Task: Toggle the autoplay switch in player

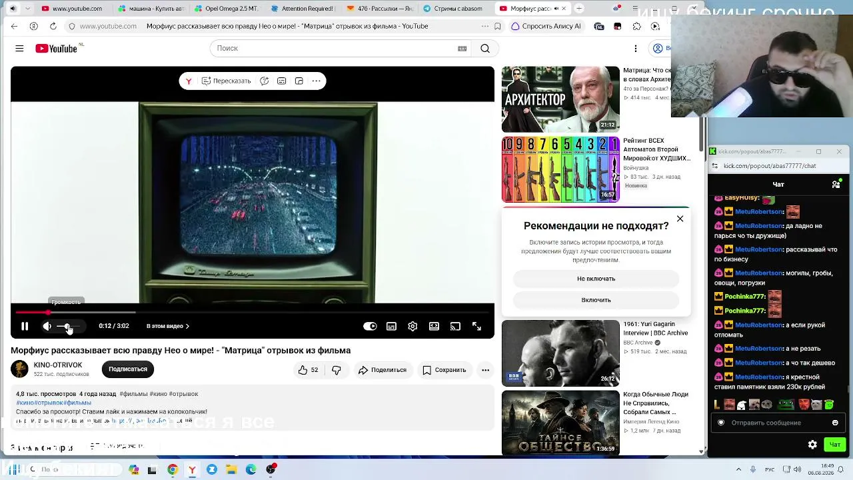Action: (370, 326)
